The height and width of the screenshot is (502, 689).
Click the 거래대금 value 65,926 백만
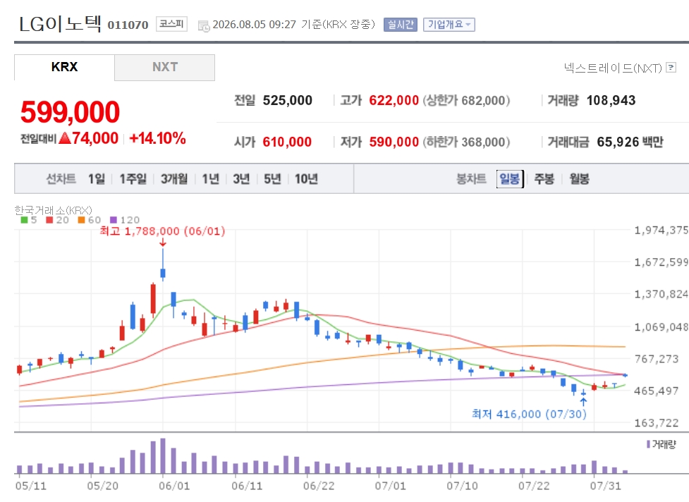click(630, 142)
